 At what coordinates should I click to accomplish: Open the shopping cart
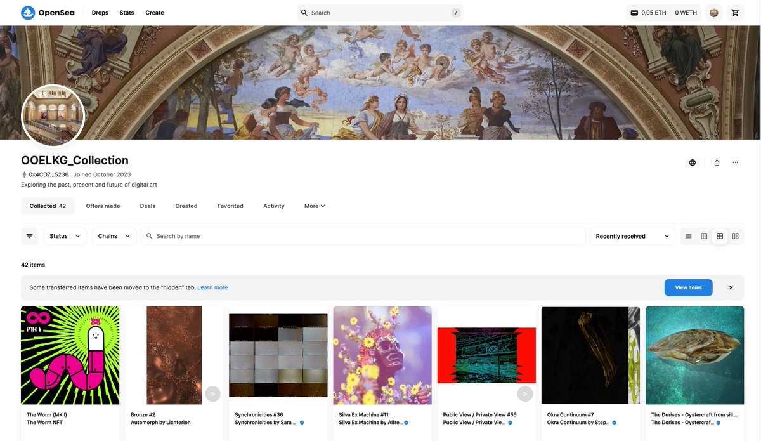735,13
